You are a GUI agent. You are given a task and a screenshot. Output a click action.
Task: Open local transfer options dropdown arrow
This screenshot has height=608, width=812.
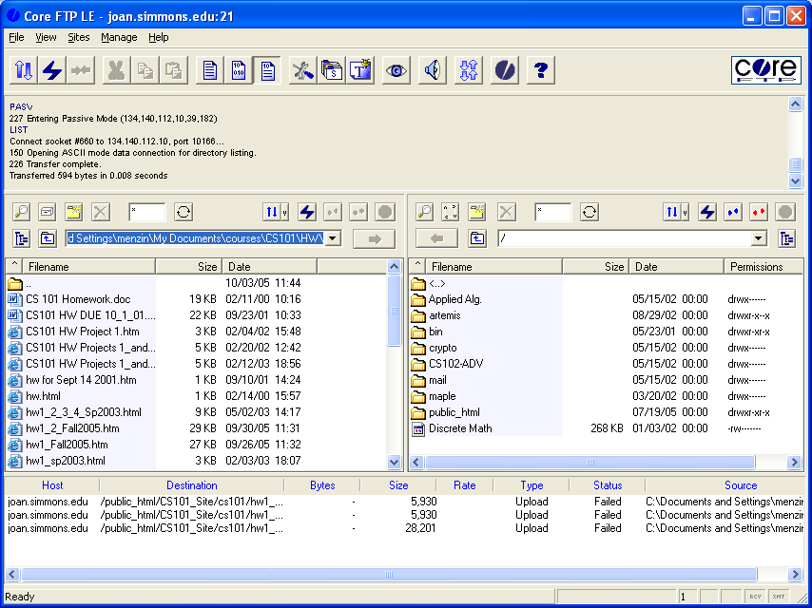(x=285, y=212)
